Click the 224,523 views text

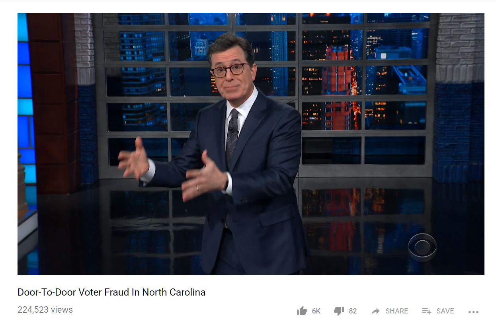pyautogui.click(x=45, y=310)
